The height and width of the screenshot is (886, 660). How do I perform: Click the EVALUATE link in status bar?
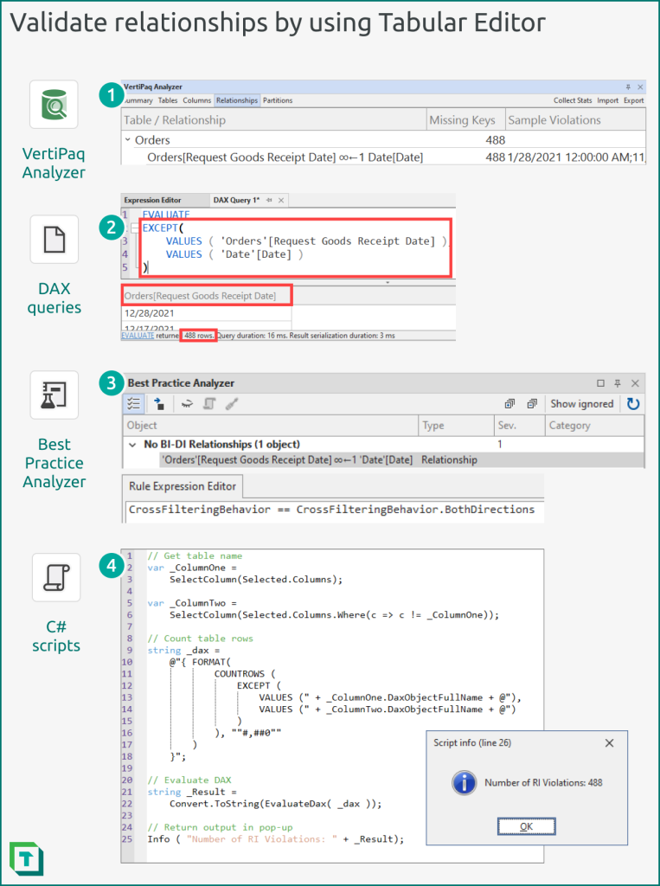click(x=138, y=336)
